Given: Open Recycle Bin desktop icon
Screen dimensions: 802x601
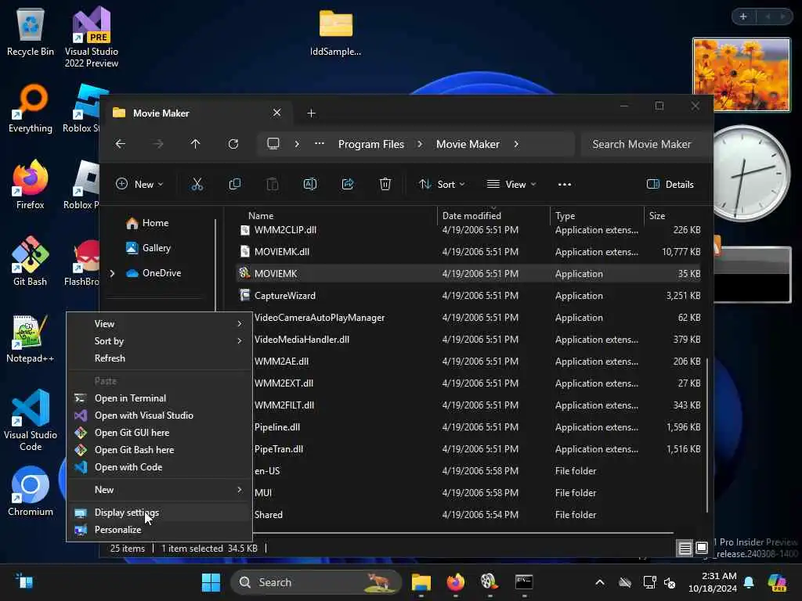Looking at the screenshot, I should coord(31,33).
